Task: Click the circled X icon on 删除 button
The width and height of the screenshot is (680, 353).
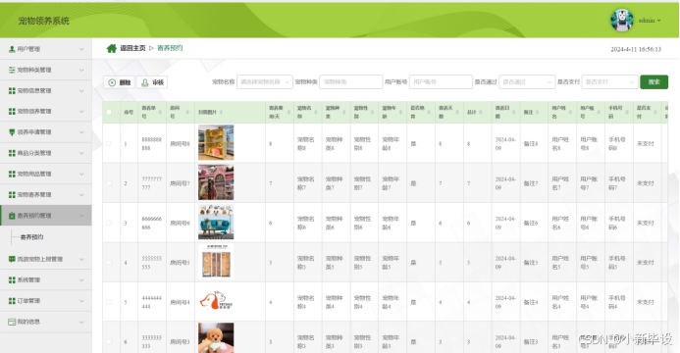Action: click(112, 82)
